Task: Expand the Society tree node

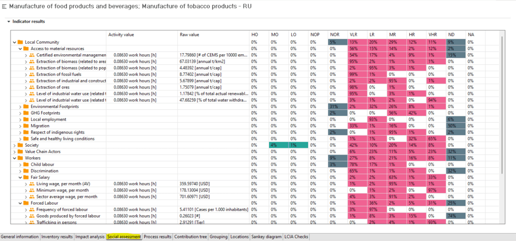Action: (14, 145)
